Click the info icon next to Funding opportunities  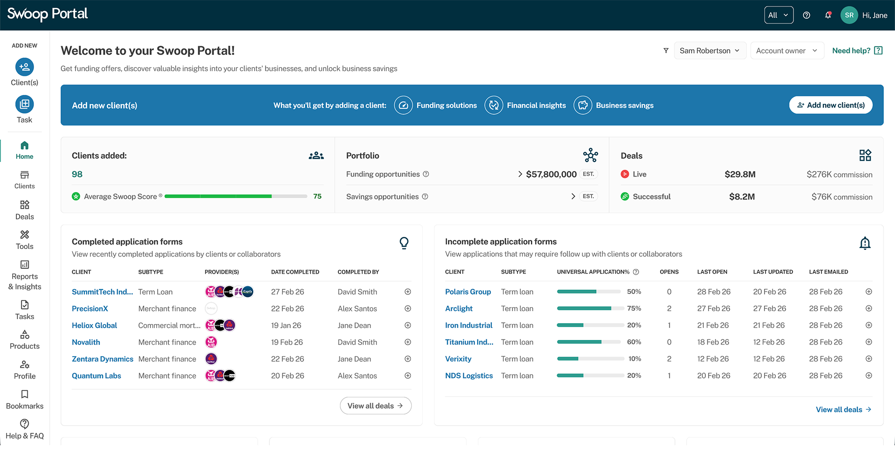click(x=426, y=174)
